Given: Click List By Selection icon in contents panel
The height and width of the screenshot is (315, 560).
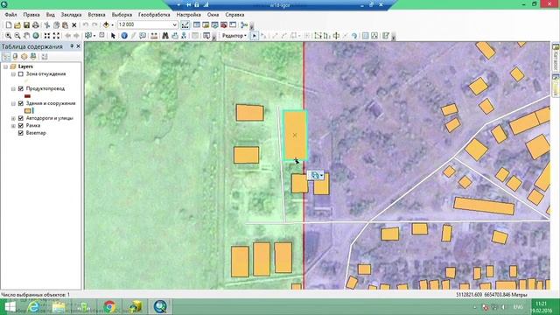Looking at the screenshot, I should 33,57.
